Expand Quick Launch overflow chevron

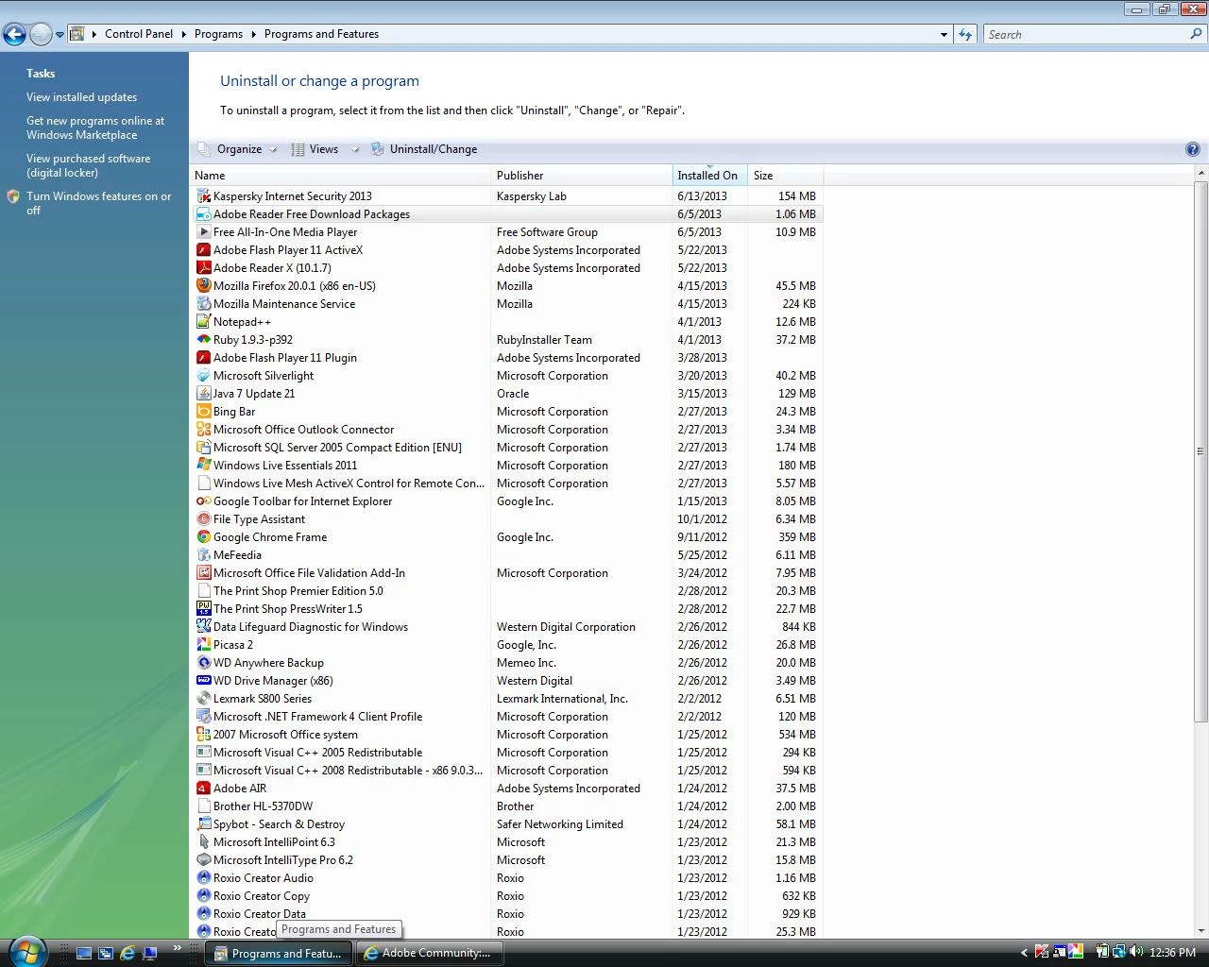click(177, 947)
